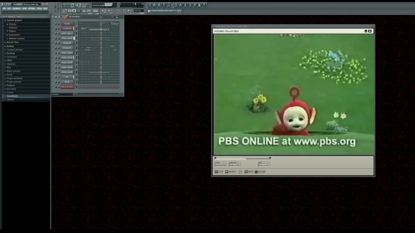This screenshot has height=233, width=415.
Task: Open the Mixer shortcut icon
Action: 169,5
